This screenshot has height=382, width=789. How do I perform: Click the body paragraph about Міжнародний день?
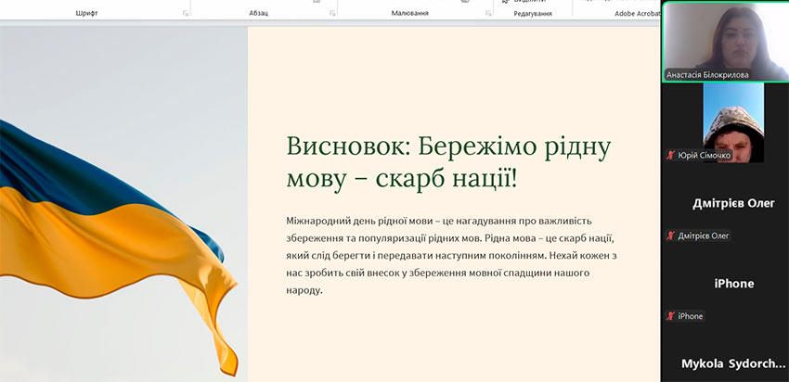pos(451,255)
